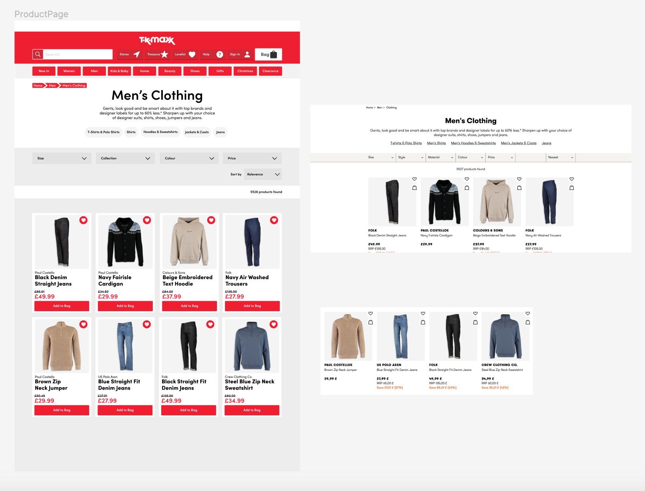Toggle heart on Beige Embroidered Text Hoodie card

point(211,220)
